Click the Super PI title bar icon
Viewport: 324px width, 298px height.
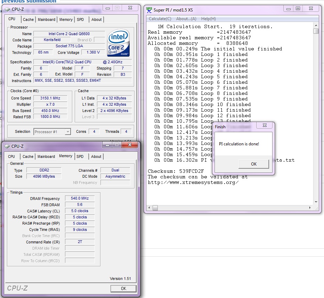[149, 10]
